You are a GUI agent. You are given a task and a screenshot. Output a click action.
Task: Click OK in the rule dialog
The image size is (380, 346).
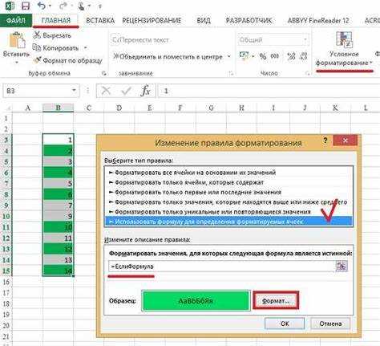tap(285, 324)
